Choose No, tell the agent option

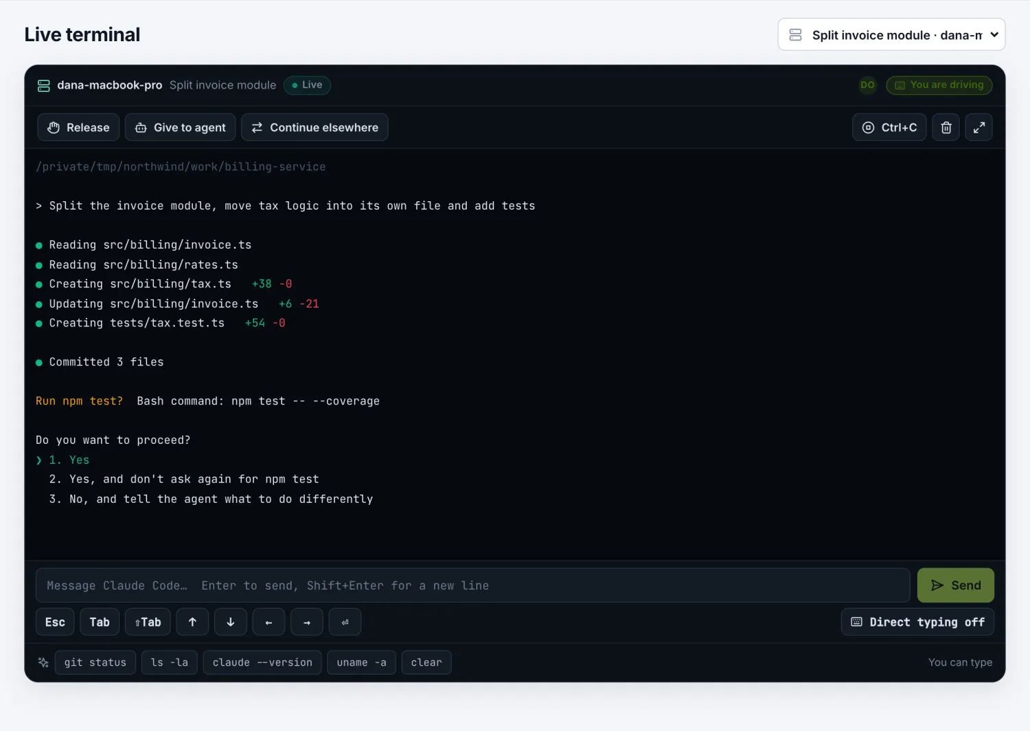tap(211, 499)
